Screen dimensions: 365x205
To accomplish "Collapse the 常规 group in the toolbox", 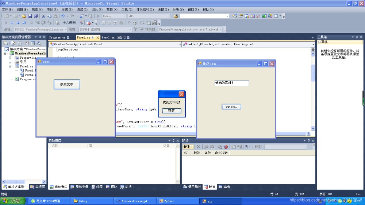I will pyautogui.click(x=319, y=42).
